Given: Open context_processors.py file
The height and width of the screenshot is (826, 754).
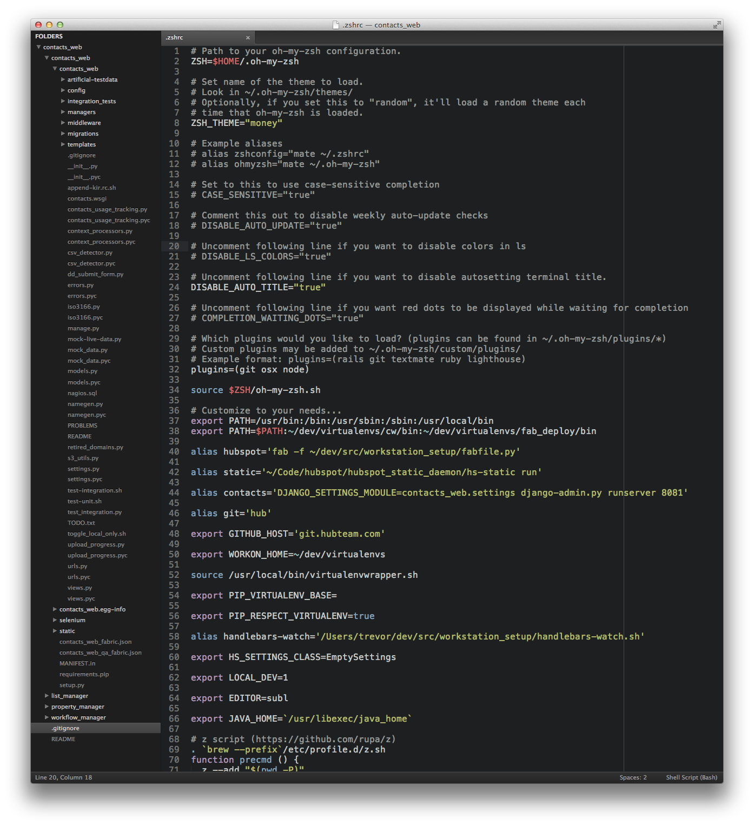Looking at the screenshot, I should [x=100, y=231].
